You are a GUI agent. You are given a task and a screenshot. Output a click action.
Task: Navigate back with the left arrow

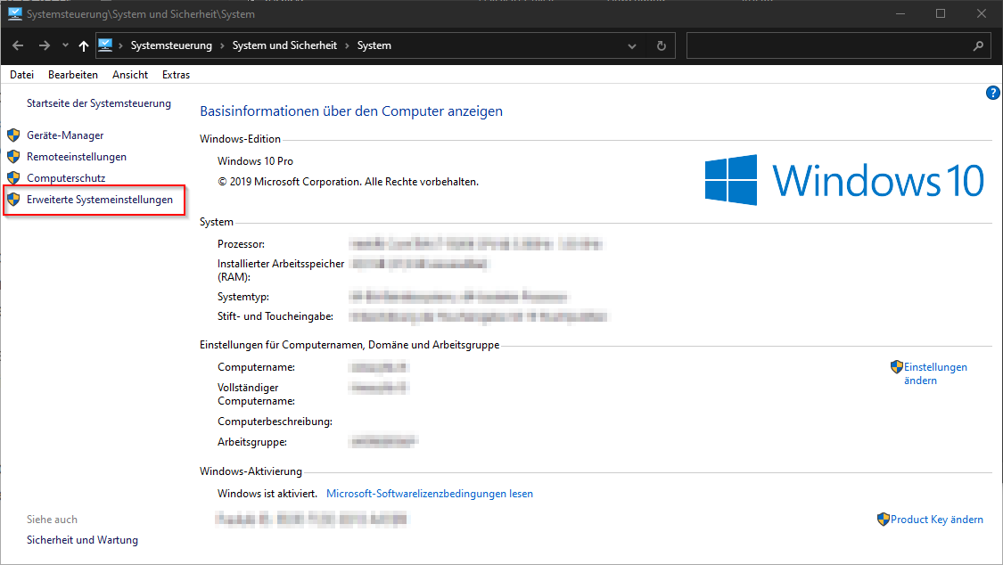tap(19, 45)
